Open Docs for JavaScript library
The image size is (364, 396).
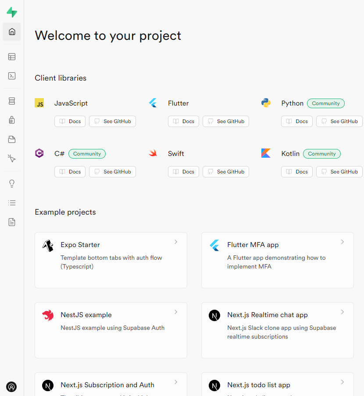(x=70, y=121)
